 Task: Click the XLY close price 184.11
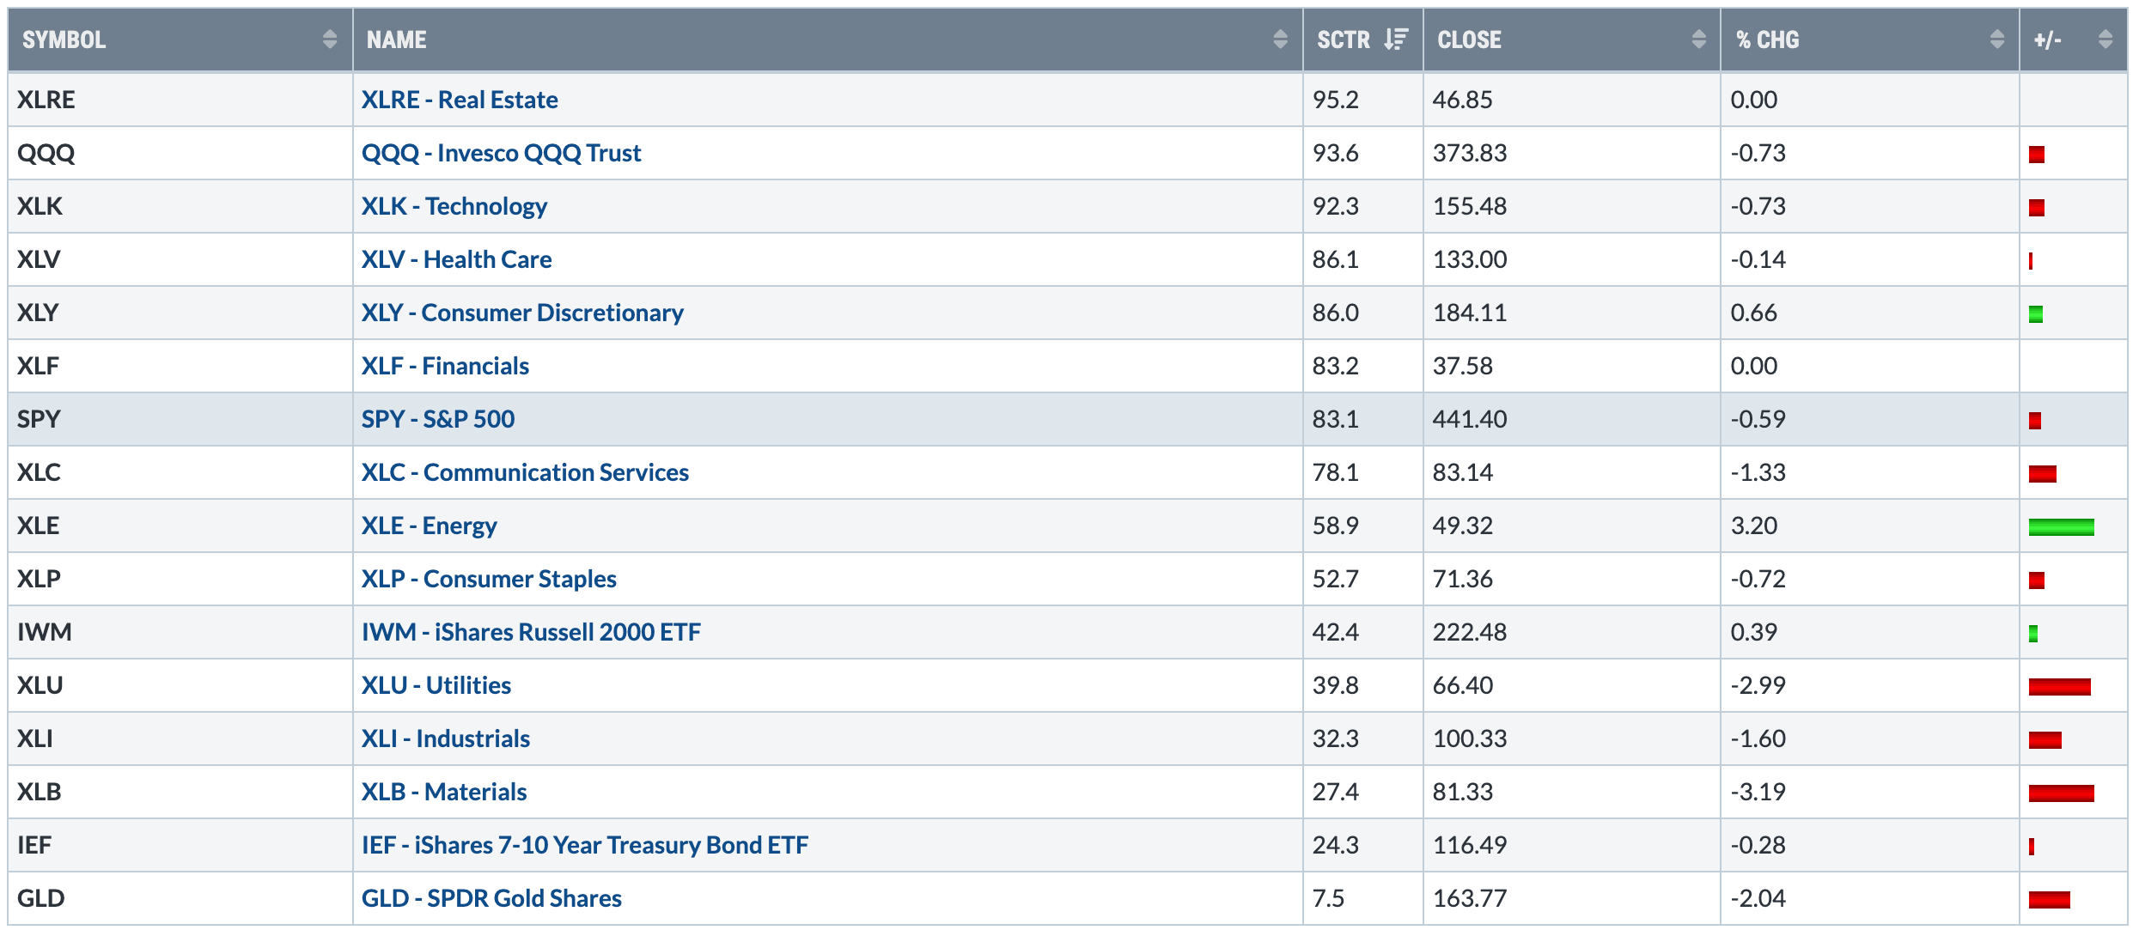click(x=1469, y=313)
